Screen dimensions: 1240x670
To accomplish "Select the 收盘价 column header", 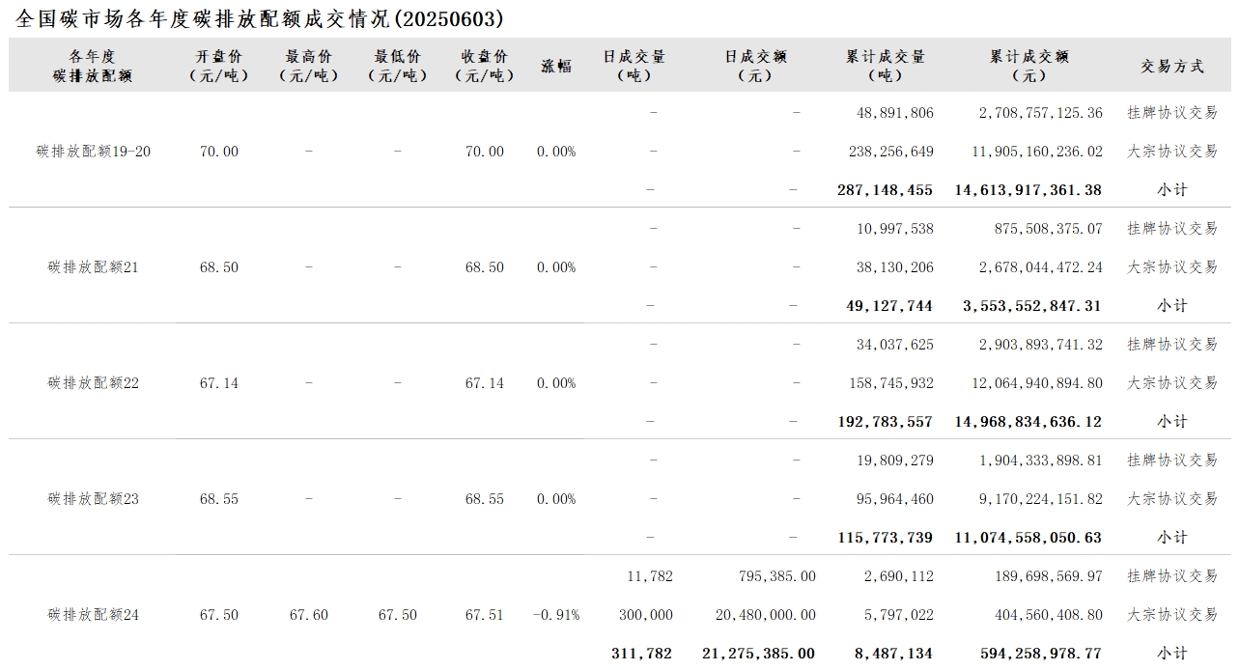I will (x=484, y=66).
